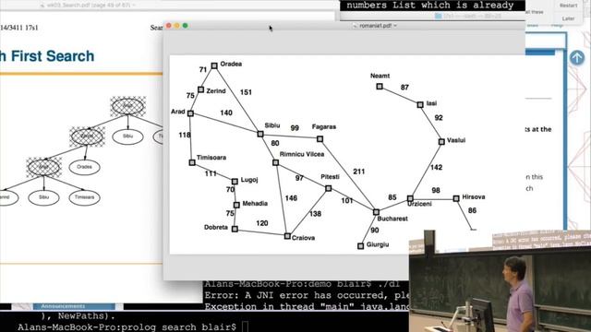Click the Rimnicu Vilcea node square
Screen dimensions: 591x332
coord(276,162)
